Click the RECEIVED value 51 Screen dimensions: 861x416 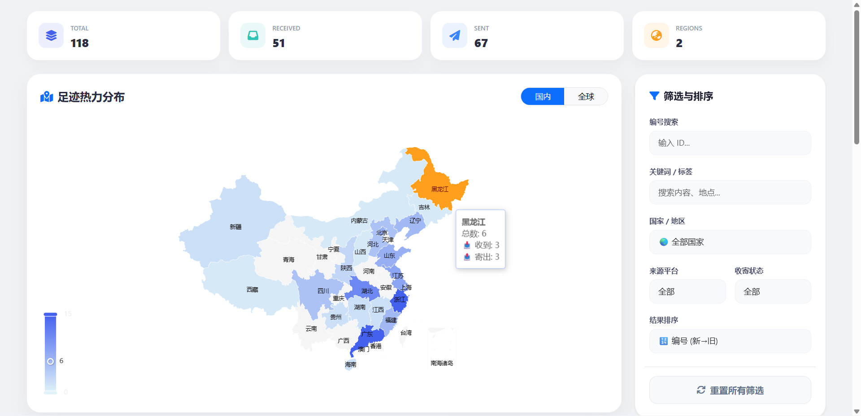click(278, 43)
